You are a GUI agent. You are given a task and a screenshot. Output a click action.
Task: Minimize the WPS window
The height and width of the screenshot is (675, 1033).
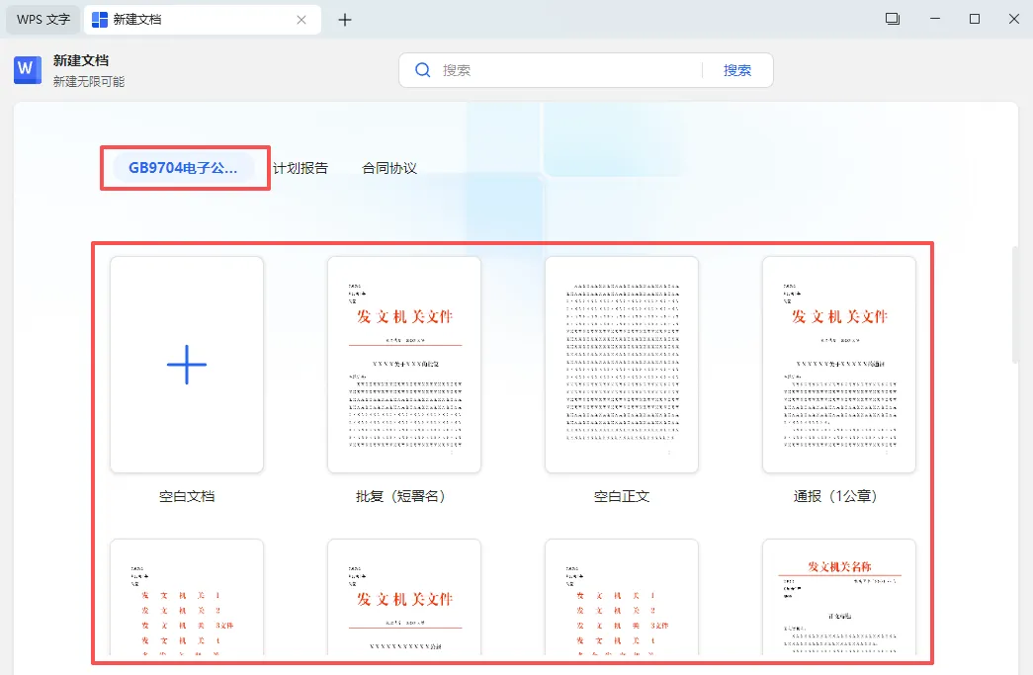[935, 19]
